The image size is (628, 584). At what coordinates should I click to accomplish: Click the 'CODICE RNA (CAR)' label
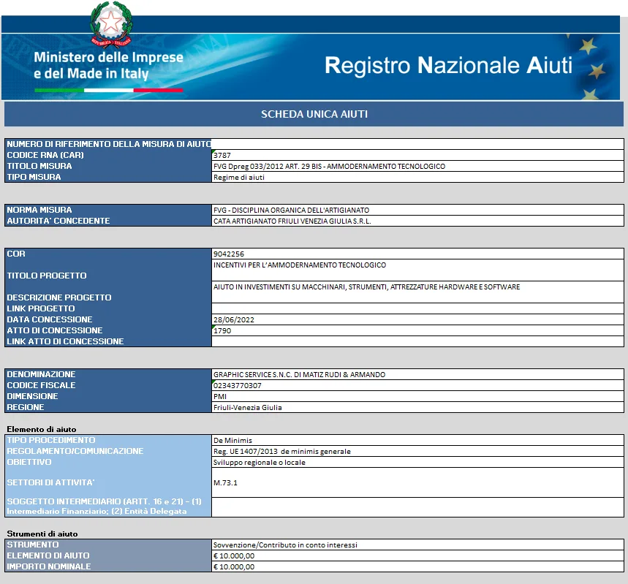tap(45, 155)
